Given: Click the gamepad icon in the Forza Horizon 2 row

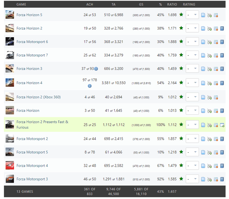Looking at the screenshot, I should tap(210, 29).
